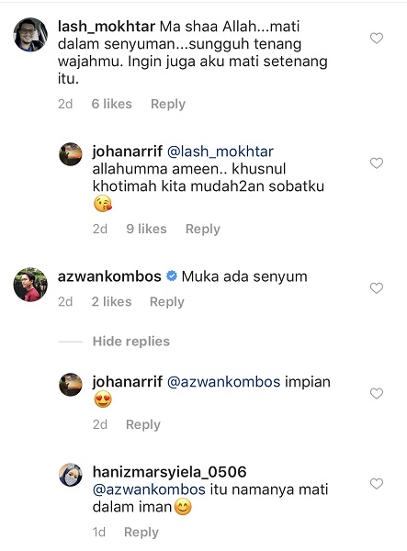Reply to johanarrif's impian comment
This screenshot has width=407, height=551.
[143, 424]
